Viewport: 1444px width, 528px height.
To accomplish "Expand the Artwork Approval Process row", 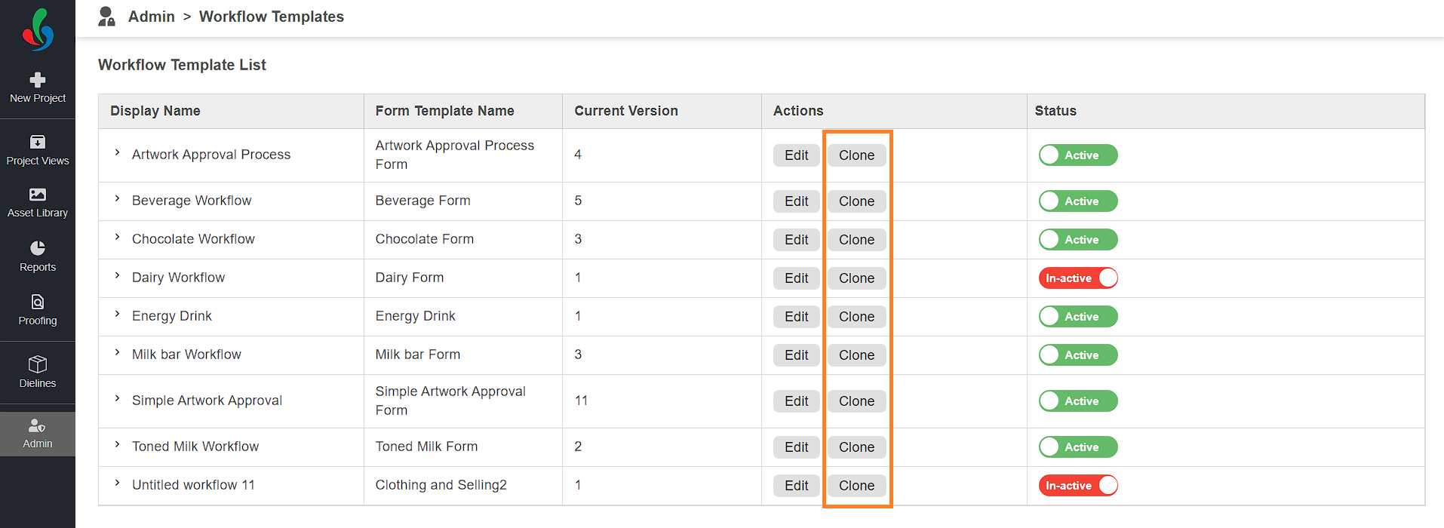I will (117, 153).
